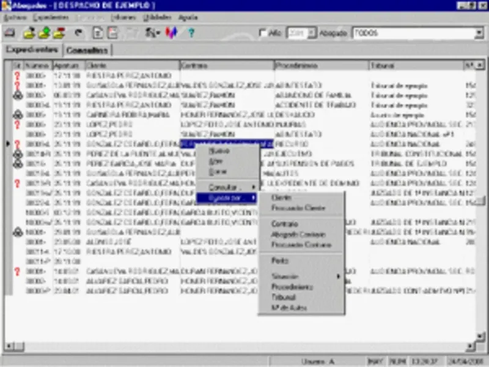Choose Abogado Contrario in submenu
Screen dimensions: 489x367
point(298,234)
